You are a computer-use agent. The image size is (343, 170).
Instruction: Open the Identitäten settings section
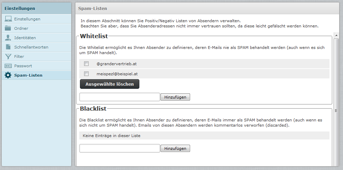coord(25,38)
